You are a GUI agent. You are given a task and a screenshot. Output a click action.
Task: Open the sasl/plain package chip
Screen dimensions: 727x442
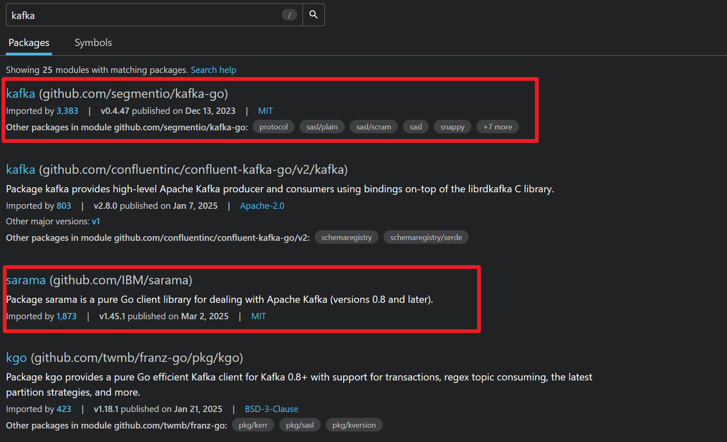pyautogui.click(x=322, y=127)
